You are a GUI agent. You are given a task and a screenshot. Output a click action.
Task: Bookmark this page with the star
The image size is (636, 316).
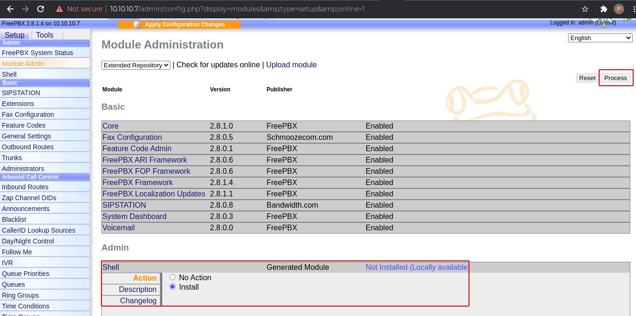[x=585, y=9]
